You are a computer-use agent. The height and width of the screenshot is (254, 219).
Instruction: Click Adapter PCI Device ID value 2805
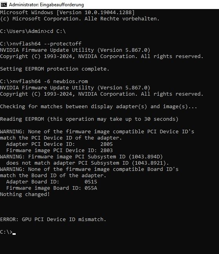point(107,144)
